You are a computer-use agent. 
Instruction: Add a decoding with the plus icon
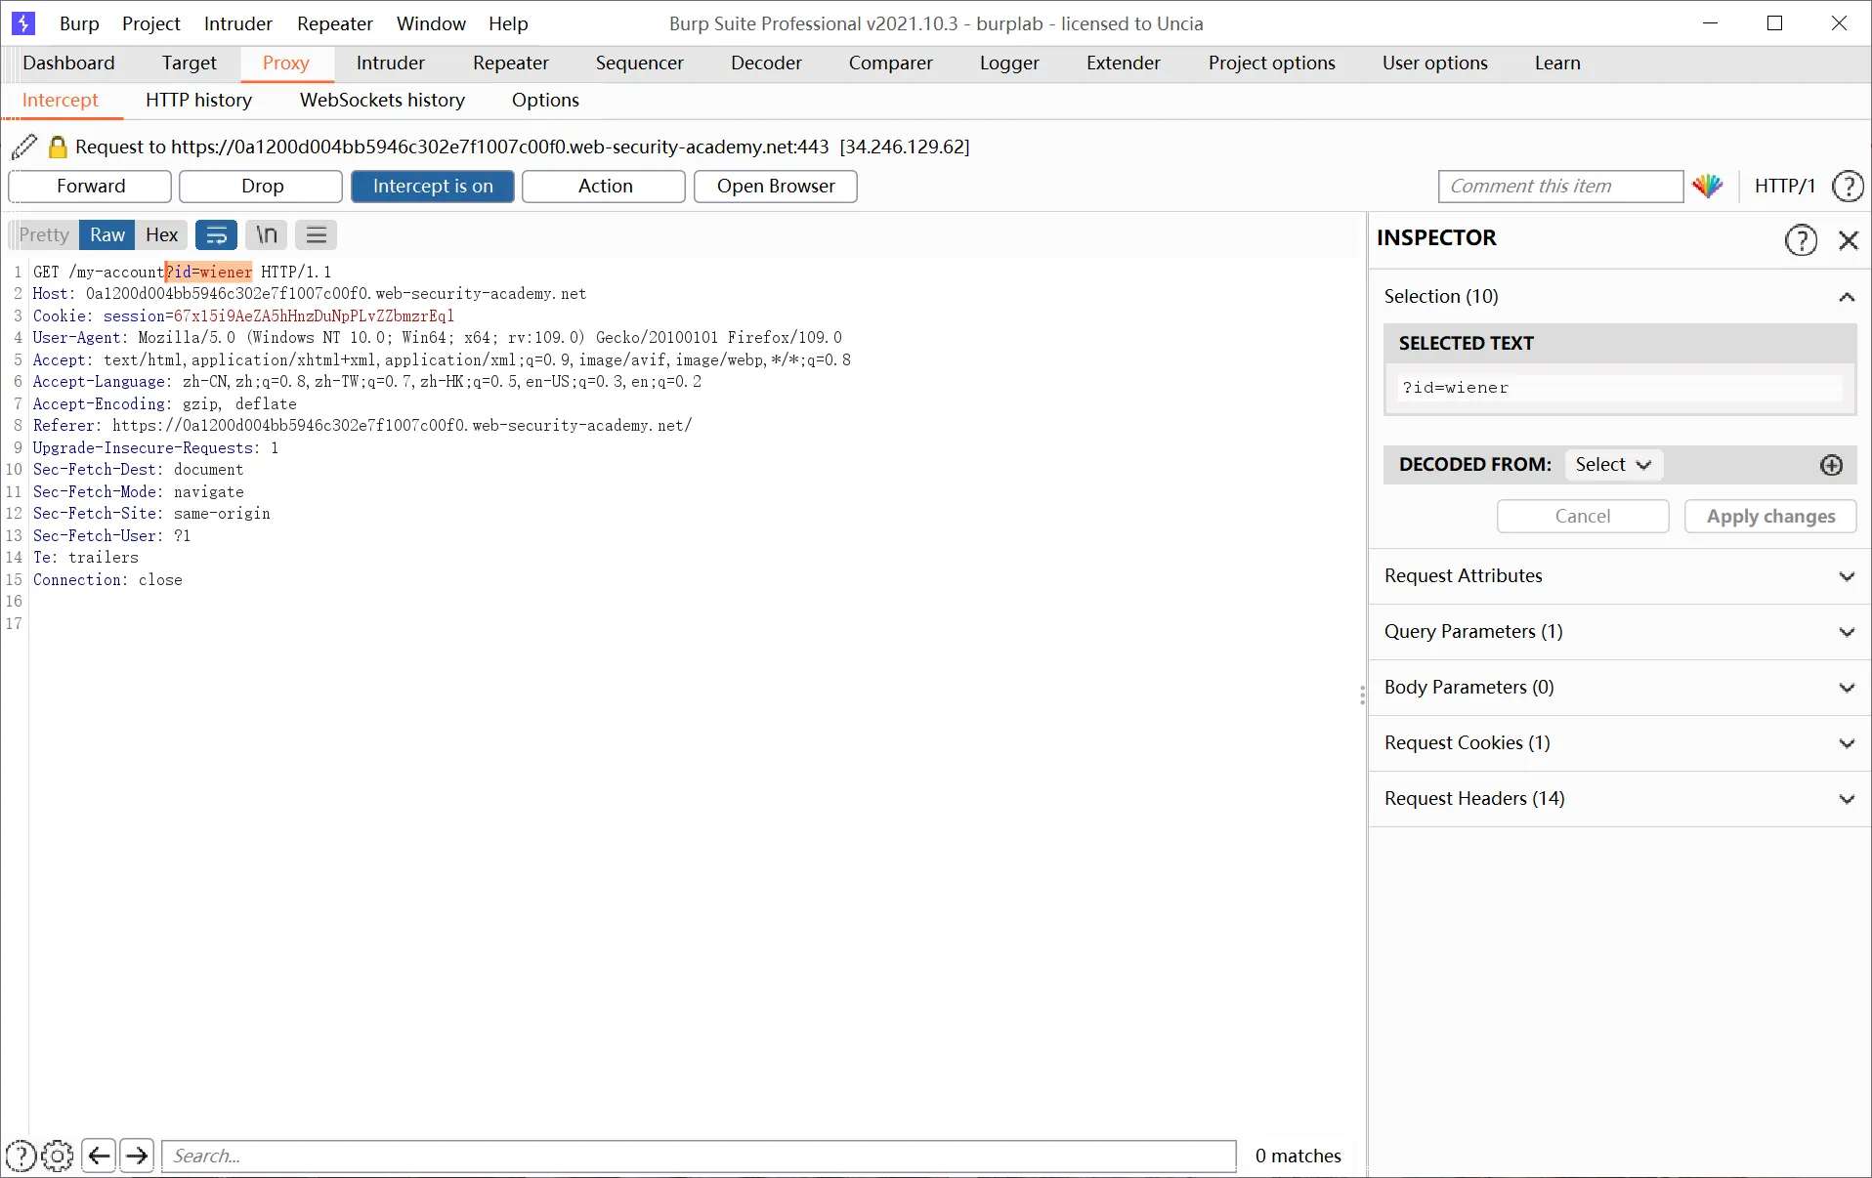click(1832, 465)
